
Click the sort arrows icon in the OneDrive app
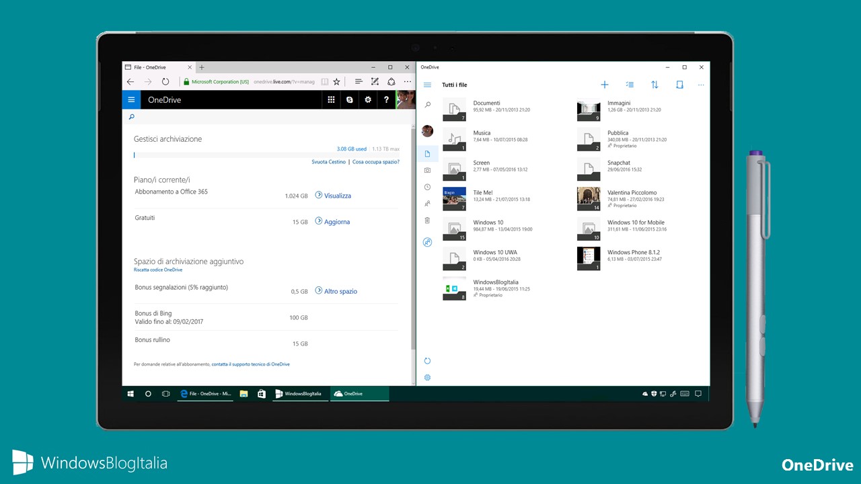[654, 85]
